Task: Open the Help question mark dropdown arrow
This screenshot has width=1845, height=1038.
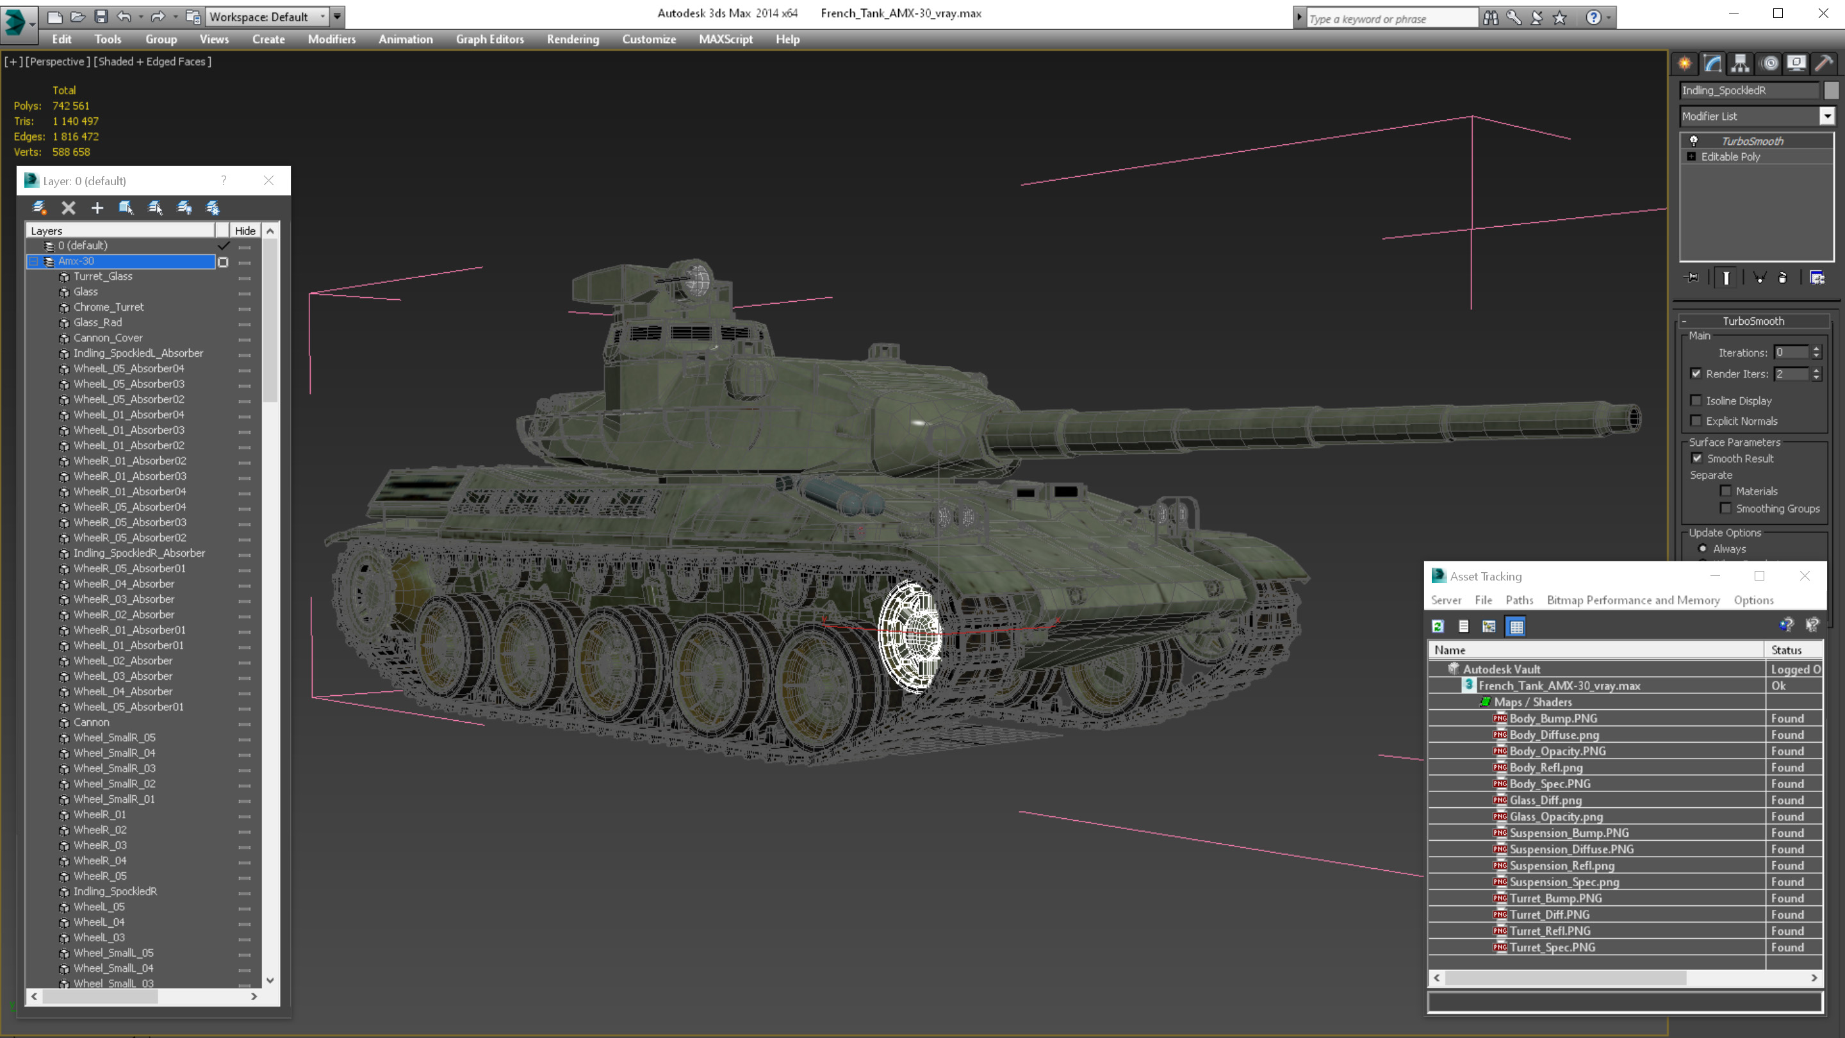Action: tap(1610, 17)
